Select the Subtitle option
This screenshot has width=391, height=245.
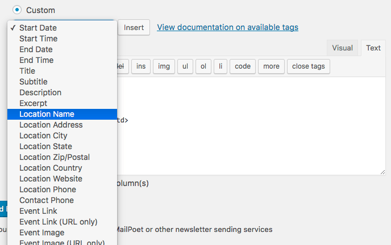(x=62, y=82)
